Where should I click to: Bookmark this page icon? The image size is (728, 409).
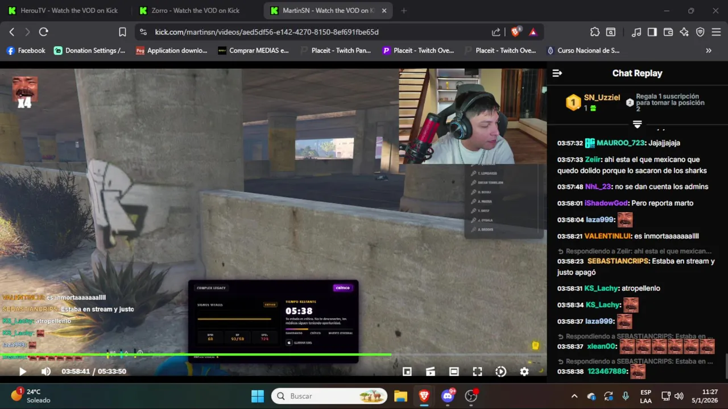[122, 32]
